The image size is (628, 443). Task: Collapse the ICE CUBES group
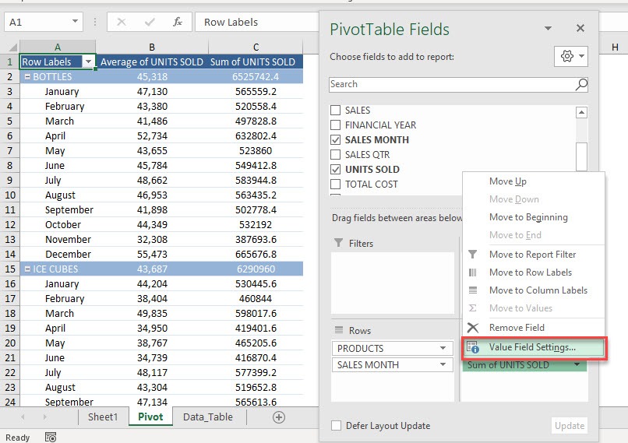[x=27, y=269]
